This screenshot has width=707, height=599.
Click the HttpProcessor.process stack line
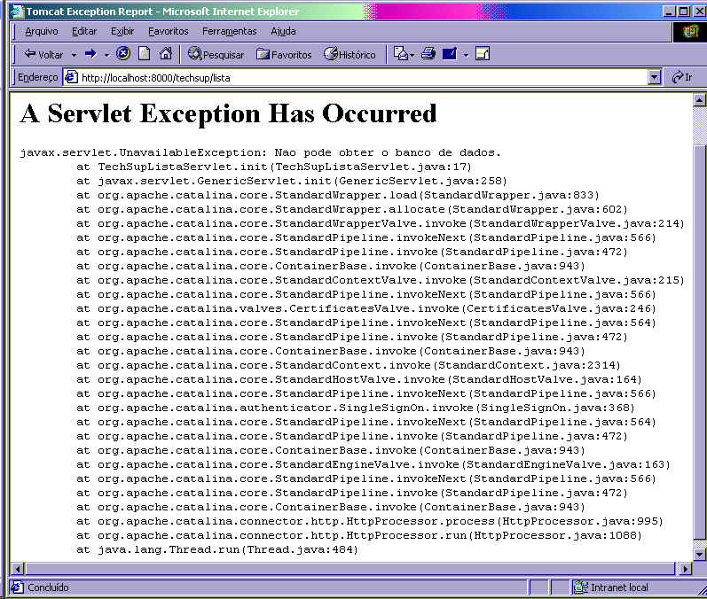[x=370, y=522]
